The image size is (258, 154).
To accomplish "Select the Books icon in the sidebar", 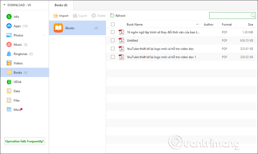I will pyautogui.click(x=9, y=72).
